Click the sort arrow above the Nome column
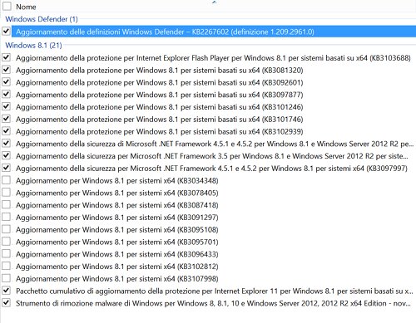Image resolution: width=416 pixels, height=323 pixels. (214, 2)
